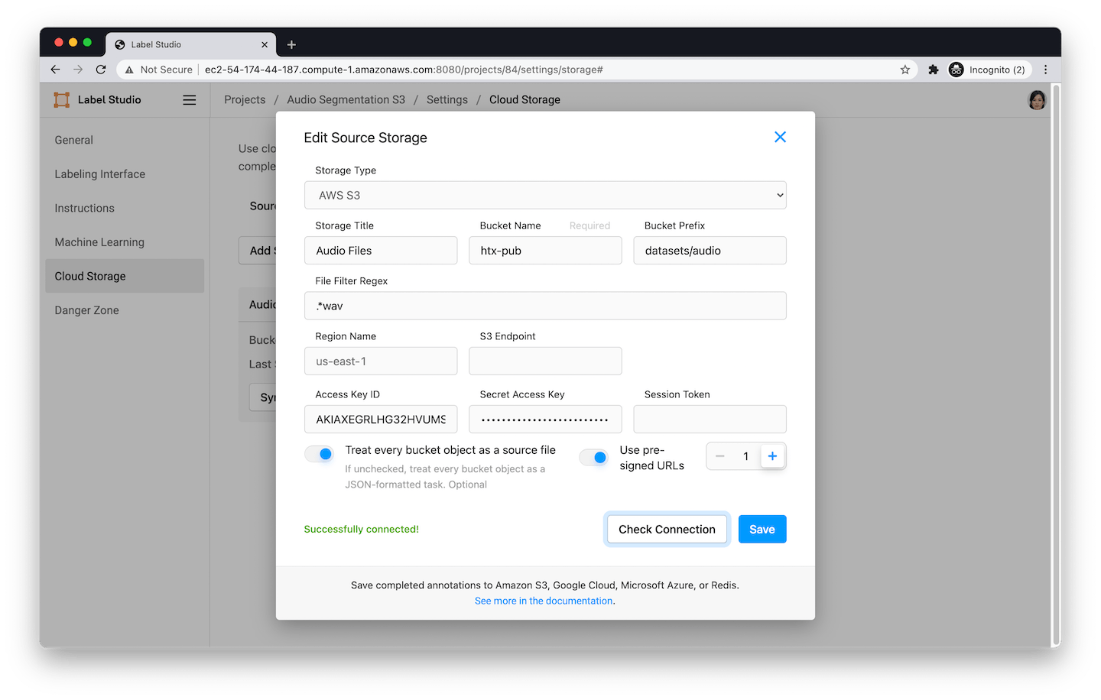Toggle the hamburger sidebar menu

[x=190, y=100]
